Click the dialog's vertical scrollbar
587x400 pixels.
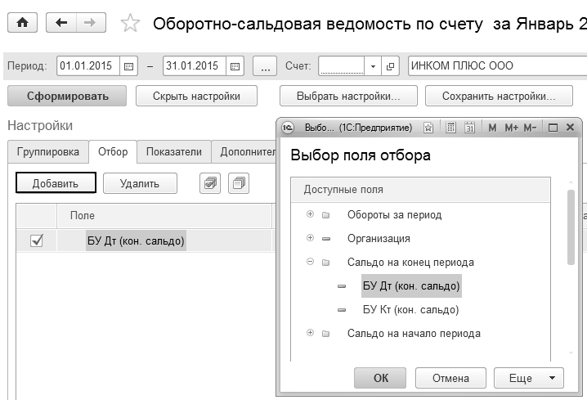[x=571, y=229]
